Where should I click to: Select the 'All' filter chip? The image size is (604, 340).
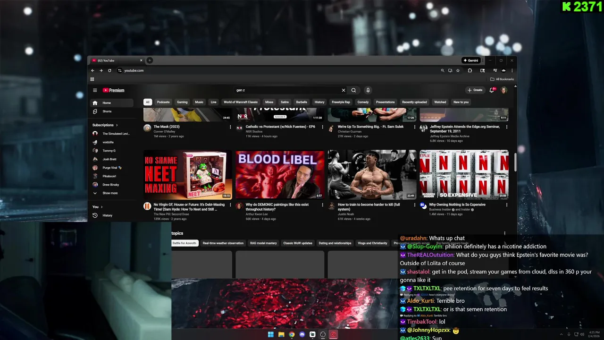pos(148,102)
